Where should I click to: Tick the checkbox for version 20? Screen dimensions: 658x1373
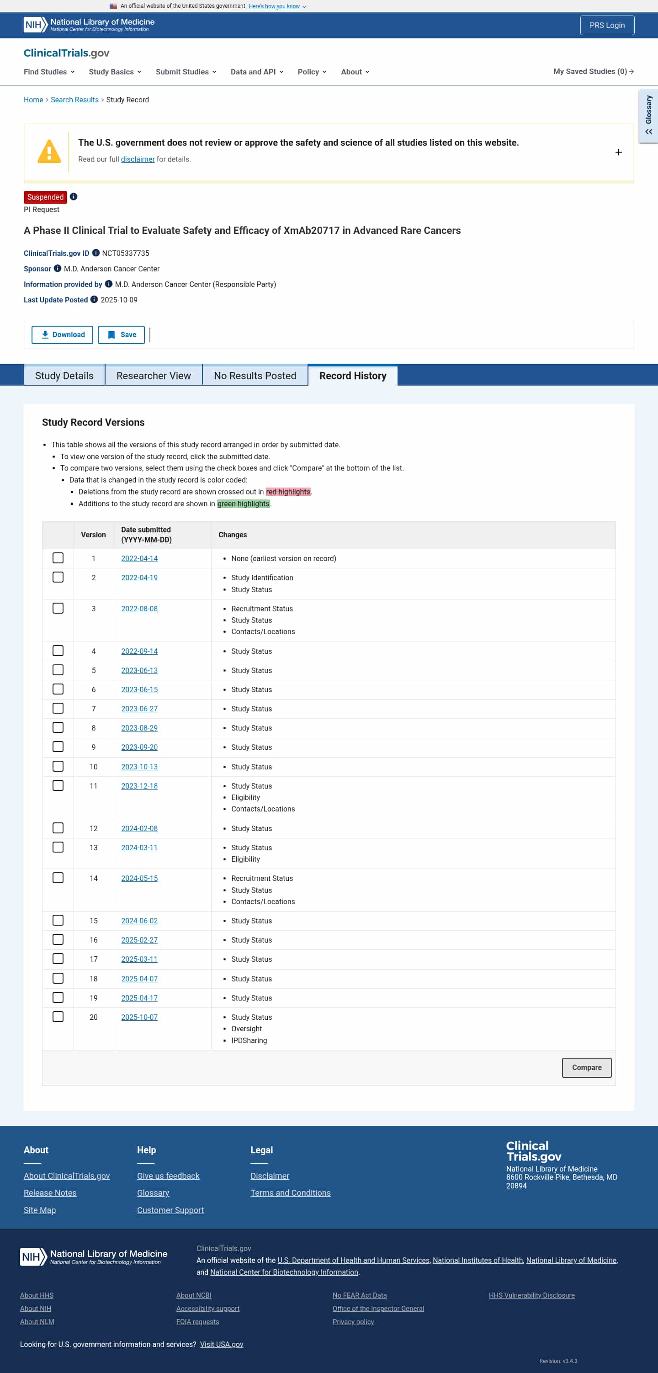point(58,1017)
